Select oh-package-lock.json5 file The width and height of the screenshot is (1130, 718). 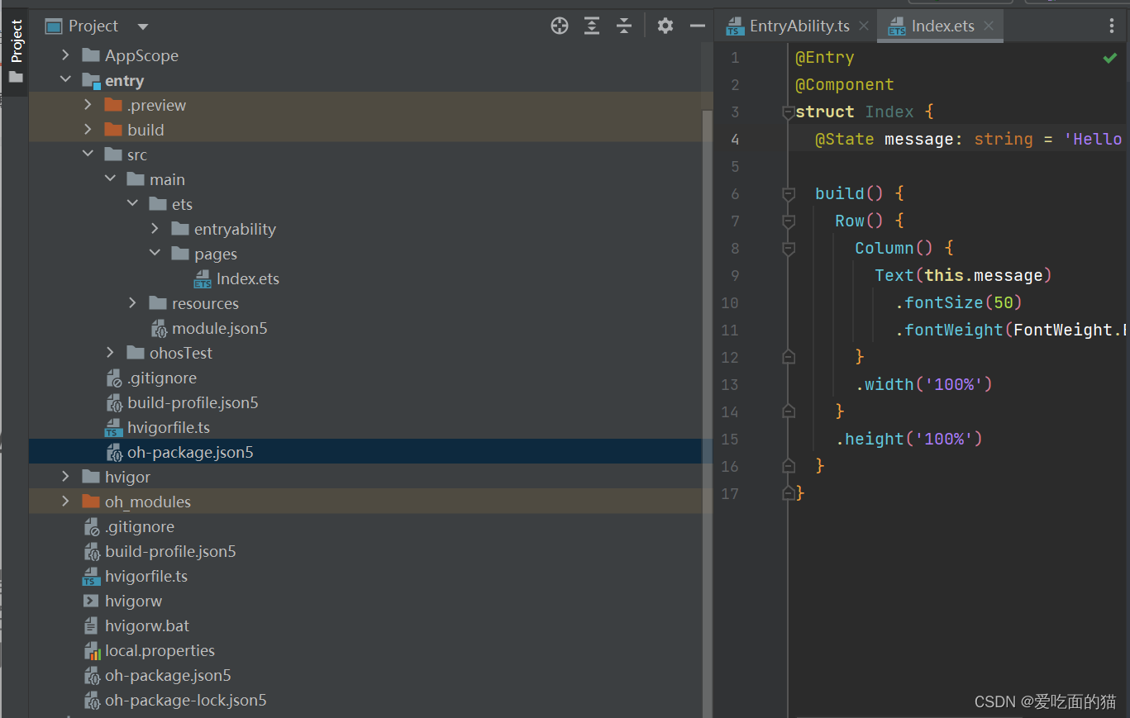coord(186,700)
